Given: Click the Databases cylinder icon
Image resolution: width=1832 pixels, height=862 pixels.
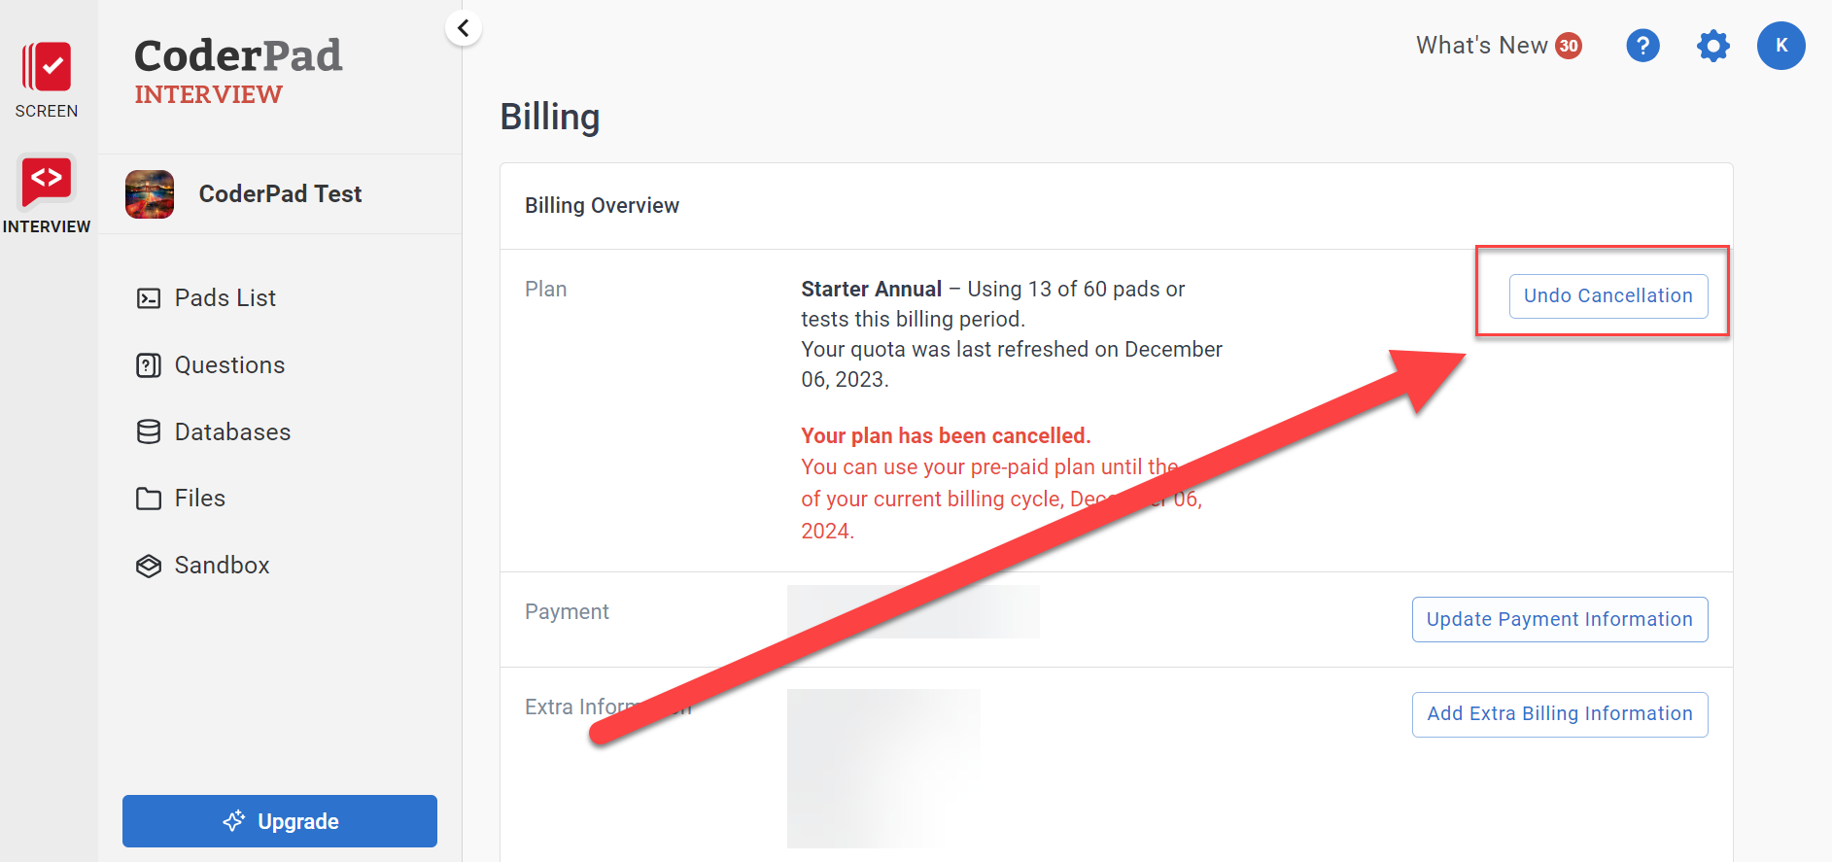Looking at the screenshot, I should (x=149, y=432).
